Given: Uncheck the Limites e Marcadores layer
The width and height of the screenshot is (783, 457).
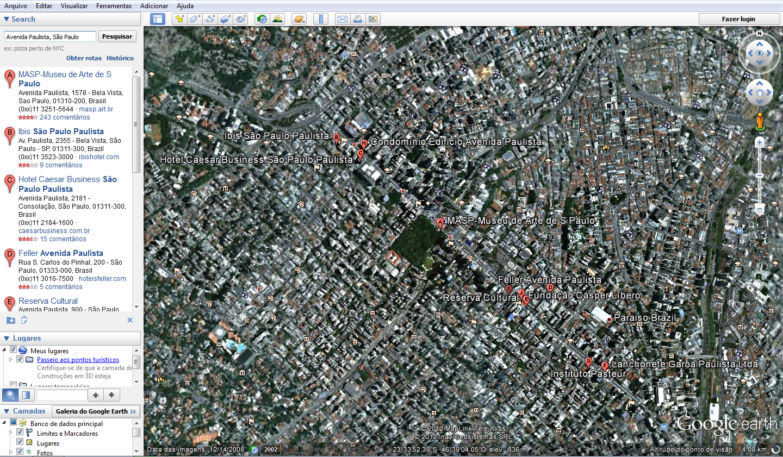Looking at the screenshot, I should 20,433.
